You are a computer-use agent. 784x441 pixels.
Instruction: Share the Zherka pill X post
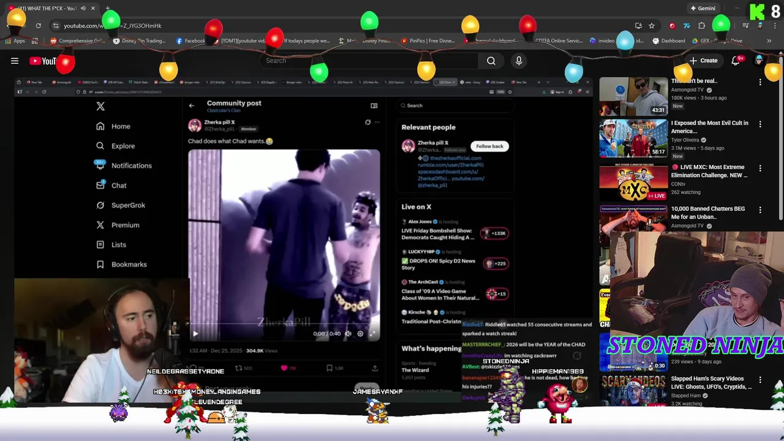pyautogui.click(x=375, y=368)
